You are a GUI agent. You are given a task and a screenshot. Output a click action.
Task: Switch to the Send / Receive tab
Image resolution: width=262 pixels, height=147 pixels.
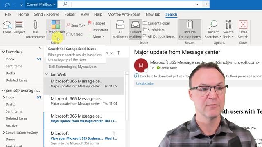point(47,15)
